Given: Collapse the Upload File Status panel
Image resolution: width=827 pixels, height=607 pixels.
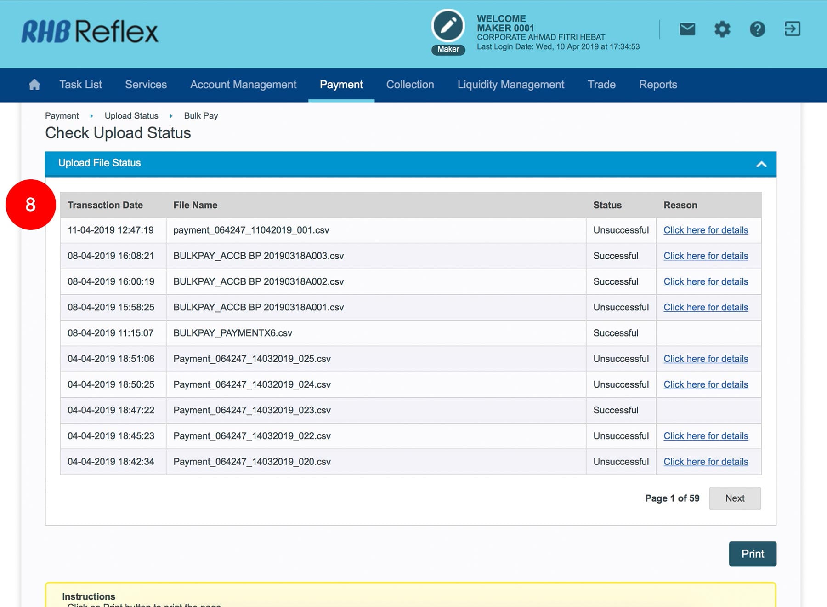Looking at the screenshot, I should [x=761, y=164].
